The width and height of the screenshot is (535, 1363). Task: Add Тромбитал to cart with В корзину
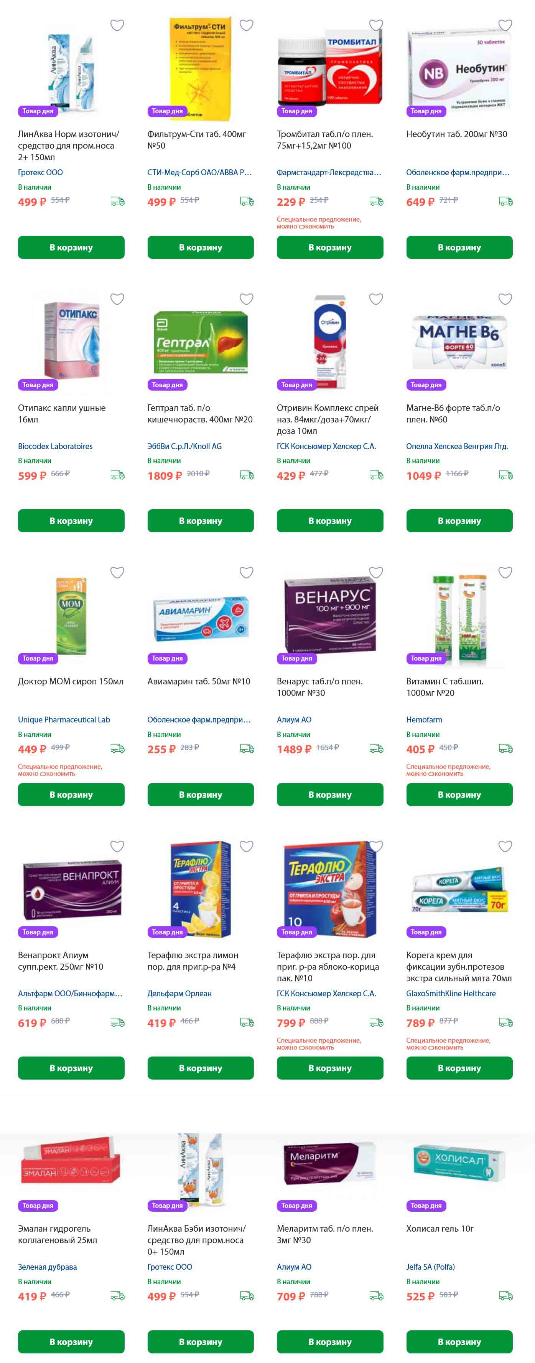330,247
